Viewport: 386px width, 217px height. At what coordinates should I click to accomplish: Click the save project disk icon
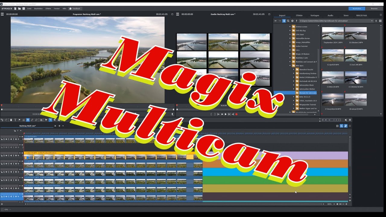(24, 8)
